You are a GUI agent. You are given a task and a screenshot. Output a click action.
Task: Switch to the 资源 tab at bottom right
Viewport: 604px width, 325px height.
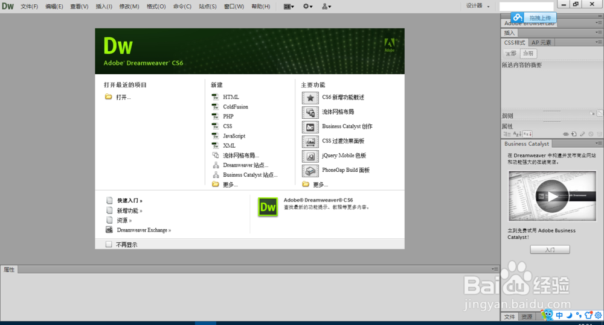click(x=527, y=317)
